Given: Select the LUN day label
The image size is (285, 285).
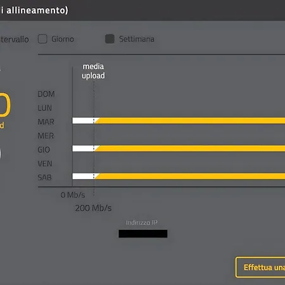Looking at the screenshot, I should click(45, 108).
